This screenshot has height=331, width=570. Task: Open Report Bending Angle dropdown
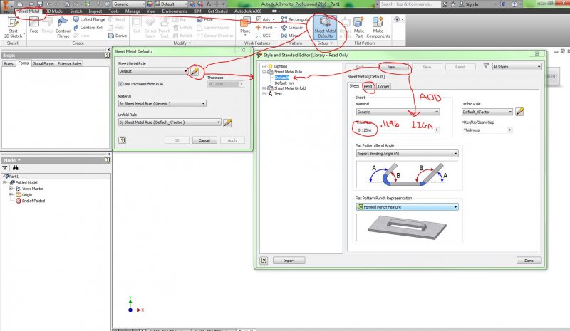[x=407, y=154]
